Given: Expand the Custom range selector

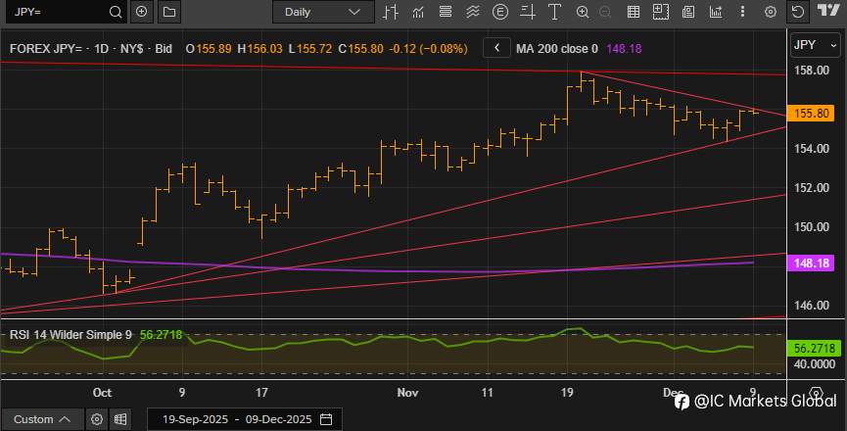Looking at the screenshot, I should coord(42,419).
